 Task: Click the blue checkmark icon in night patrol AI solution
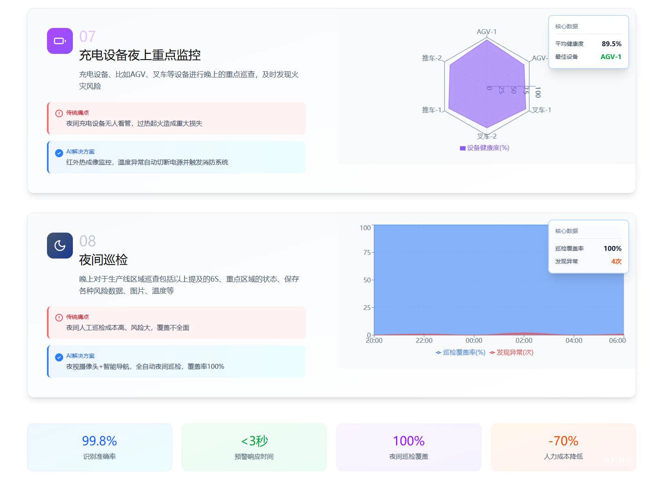[59, 357]
